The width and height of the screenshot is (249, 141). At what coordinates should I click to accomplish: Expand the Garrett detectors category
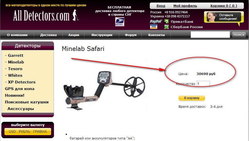coord(16,56)
